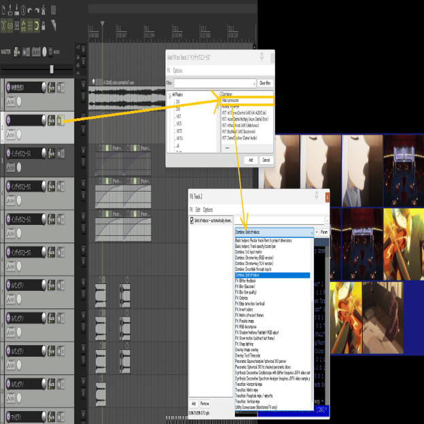
Task: Open grid settings icon
Action: (30, 26)
